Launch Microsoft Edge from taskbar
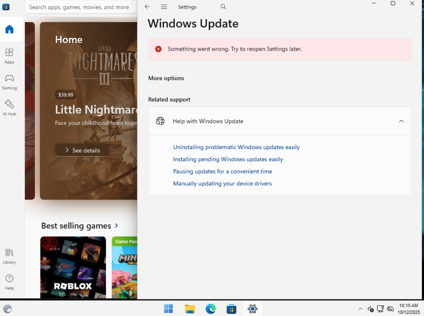 tap(211, 309)
